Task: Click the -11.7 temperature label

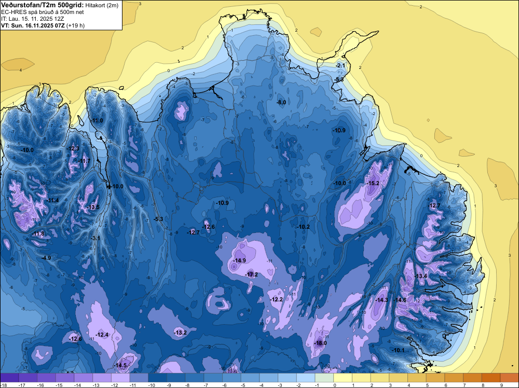Action: [84, 161]
